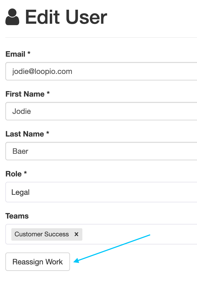Image resolution: width=197 pixels, height=293 pixels.
Task: Open the Role dropdown showing Legal
Action: coord(101,192)
